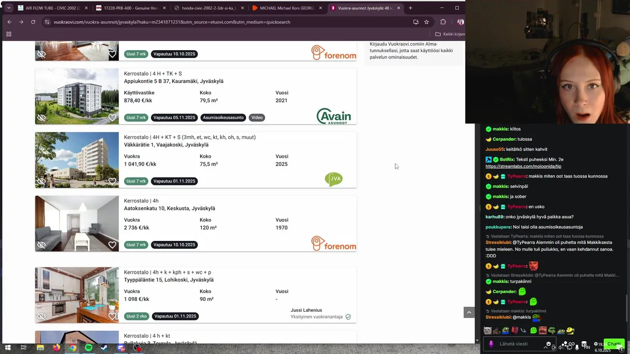Screen dimensions: 630x354
Task: Click install app icon in address bar
Action: (416, 22)
